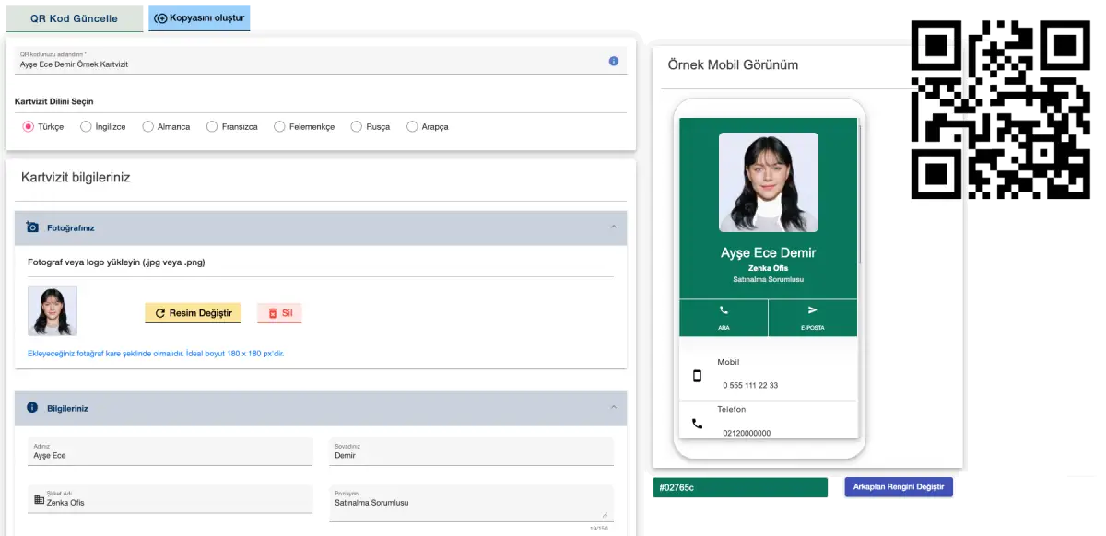This screenshot has width=1106, height=536.
Task: Open the Kopyasını oluştur tab
Action: (x=199, y=17)
